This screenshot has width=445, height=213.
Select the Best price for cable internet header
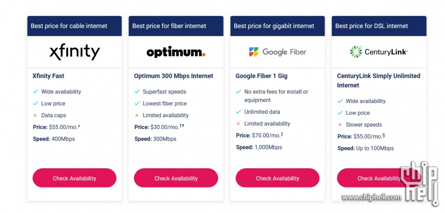pyautogui.click(x=74, y=26)
